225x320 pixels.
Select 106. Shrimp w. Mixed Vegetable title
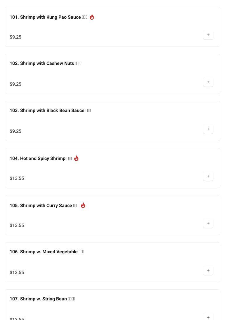pos(47,252)
